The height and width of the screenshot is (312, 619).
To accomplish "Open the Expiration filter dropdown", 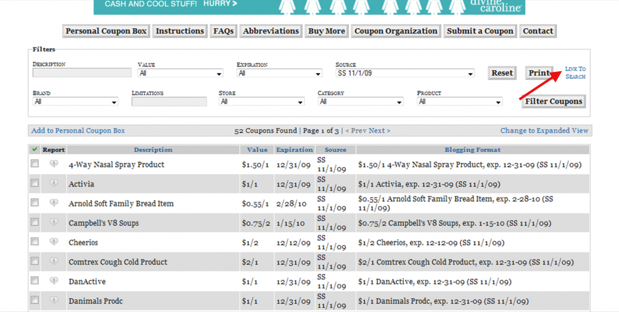I will [x=279, y=73].
